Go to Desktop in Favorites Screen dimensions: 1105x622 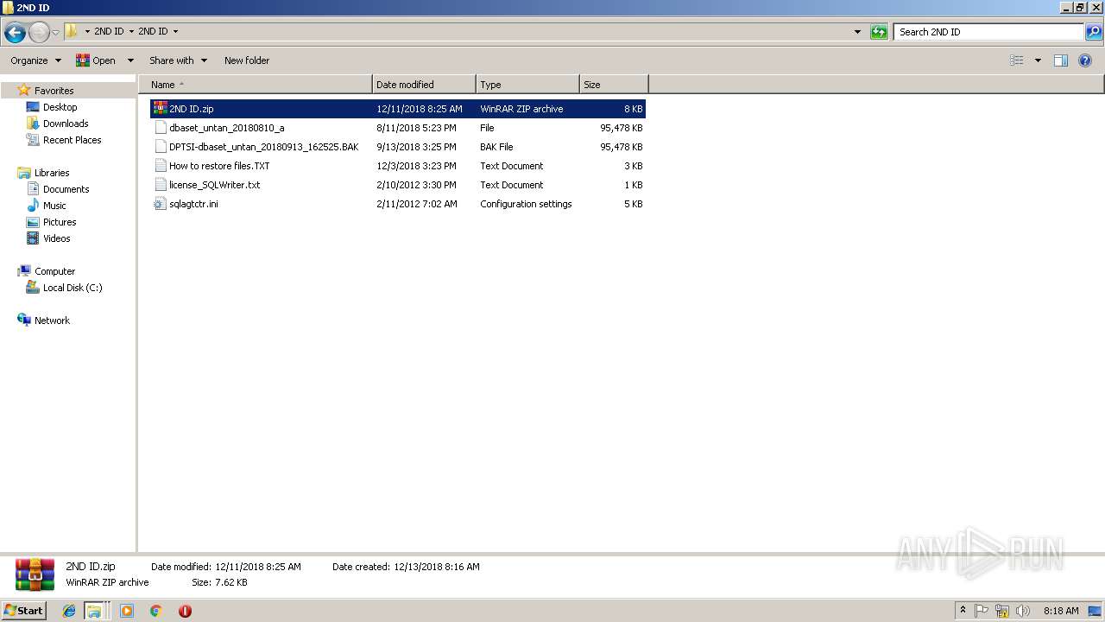tap(60, 107)
